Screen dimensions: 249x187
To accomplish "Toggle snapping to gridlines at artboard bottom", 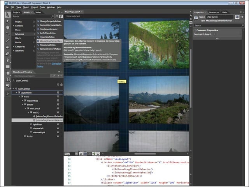I will (x=89, y=154).
